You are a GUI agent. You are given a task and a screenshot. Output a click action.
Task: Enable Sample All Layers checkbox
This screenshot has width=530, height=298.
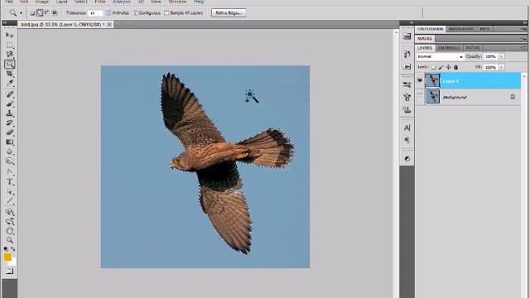point(166,13)
